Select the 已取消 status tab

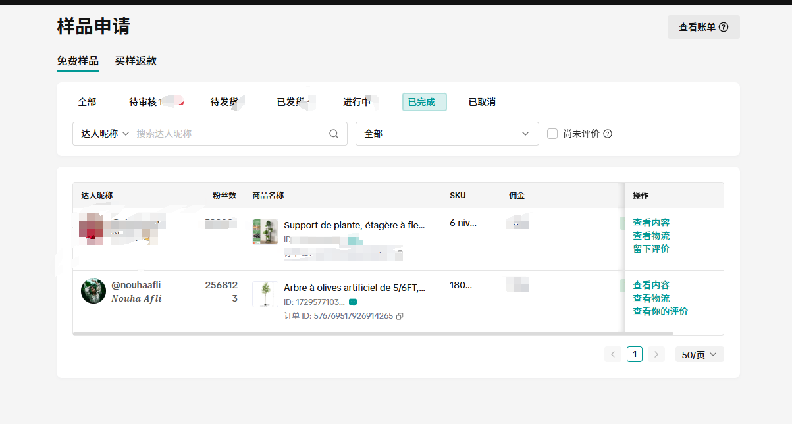tap(482, 102)
